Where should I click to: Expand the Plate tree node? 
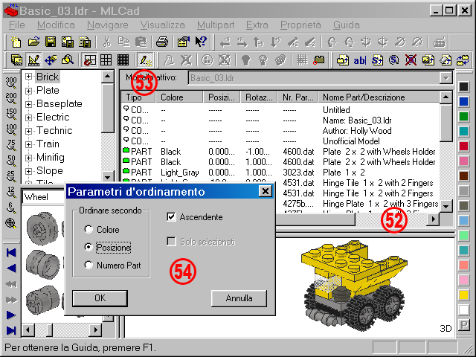(x=28, y=90)
